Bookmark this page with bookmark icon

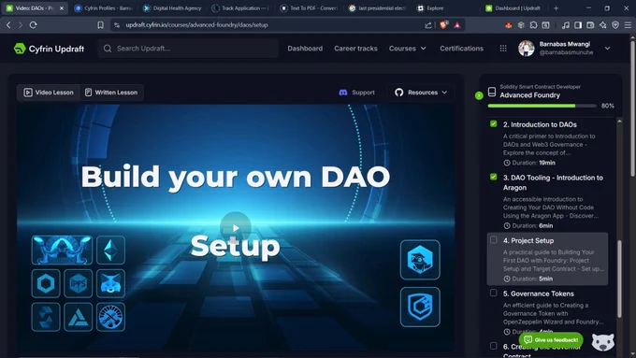tap(100, 24)
